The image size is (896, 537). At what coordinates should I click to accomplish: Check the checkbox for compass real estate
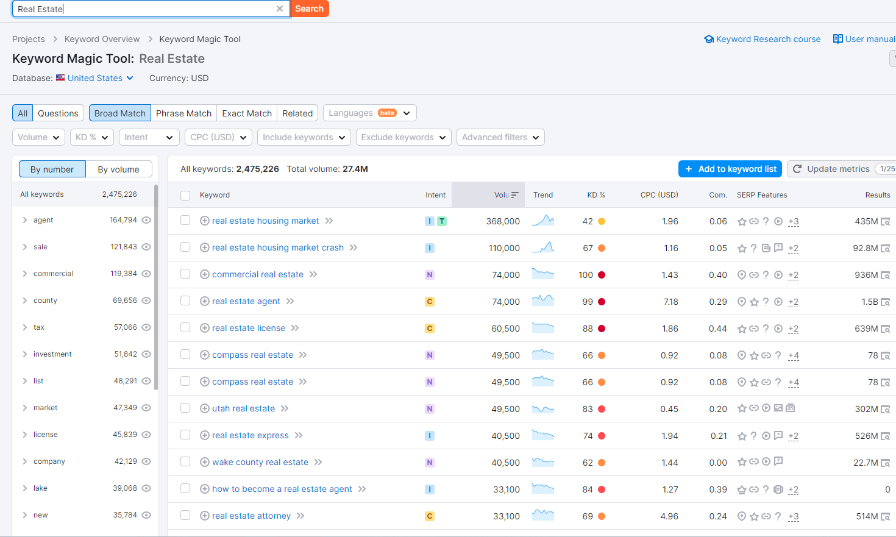(185, 354)
